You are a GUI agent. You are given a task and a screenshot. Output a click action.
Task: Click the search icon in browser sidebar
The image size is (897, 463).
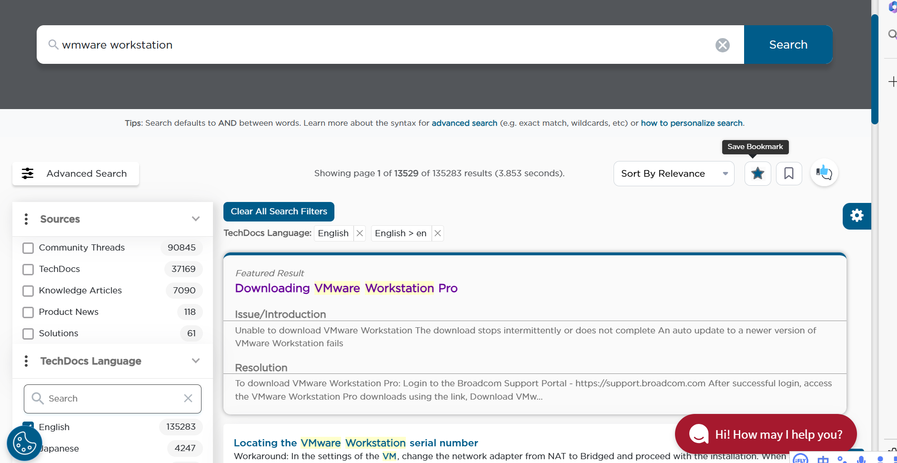(x=893, y=34)
